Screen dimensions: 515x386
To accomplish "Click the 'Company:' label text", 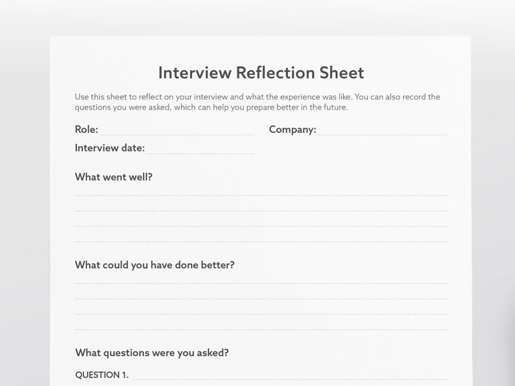I will coord(293,130).
